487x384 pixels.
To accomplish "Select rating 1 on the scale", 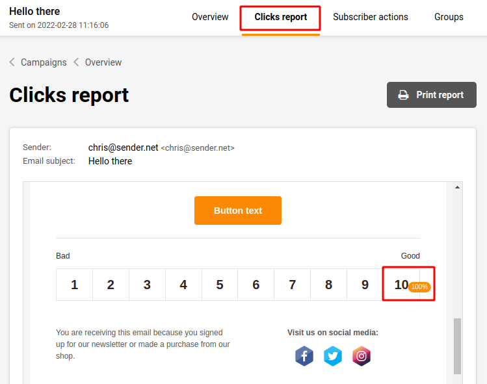I will (74, 285).
